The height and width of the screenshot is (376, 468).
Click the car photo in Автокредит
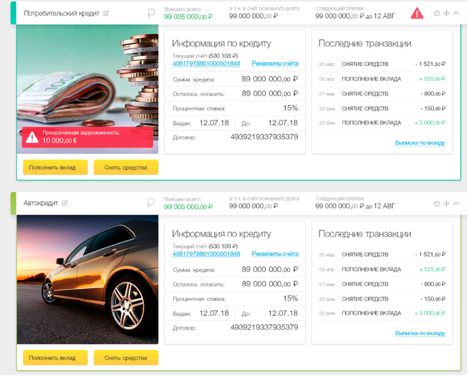[87, 279]
